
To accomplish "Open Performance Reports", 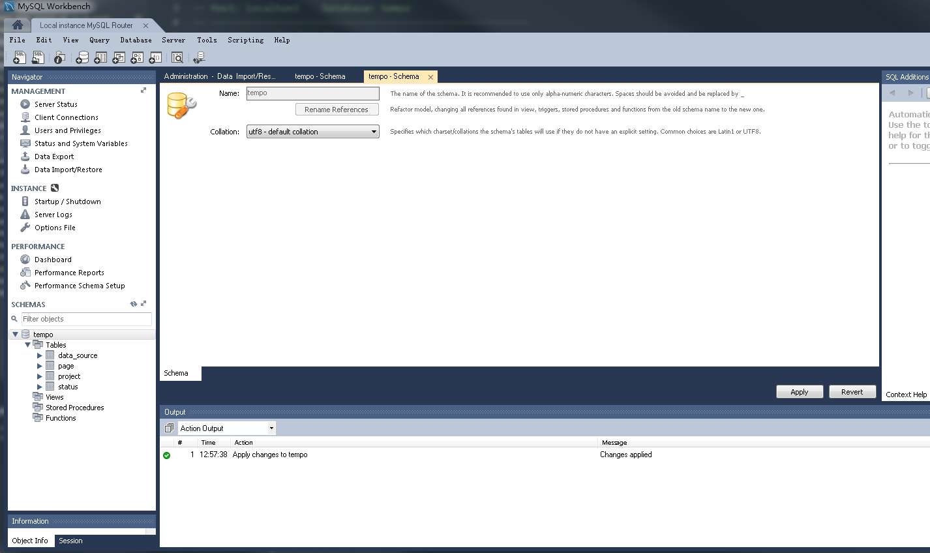I will pyautogui.click(x=69, y=273).
